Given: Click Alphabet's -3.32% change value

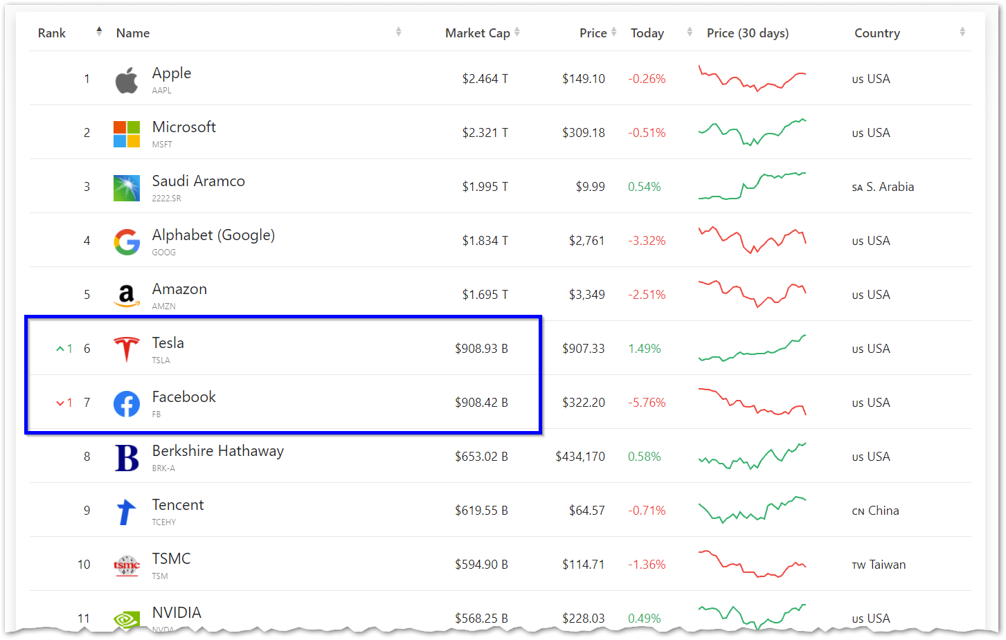Looking at the screenshot, I should click(647, 241).
